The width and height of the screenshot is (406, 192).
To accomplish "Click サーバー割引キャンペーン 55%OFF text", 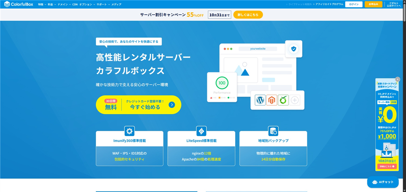I will [172, 15].
